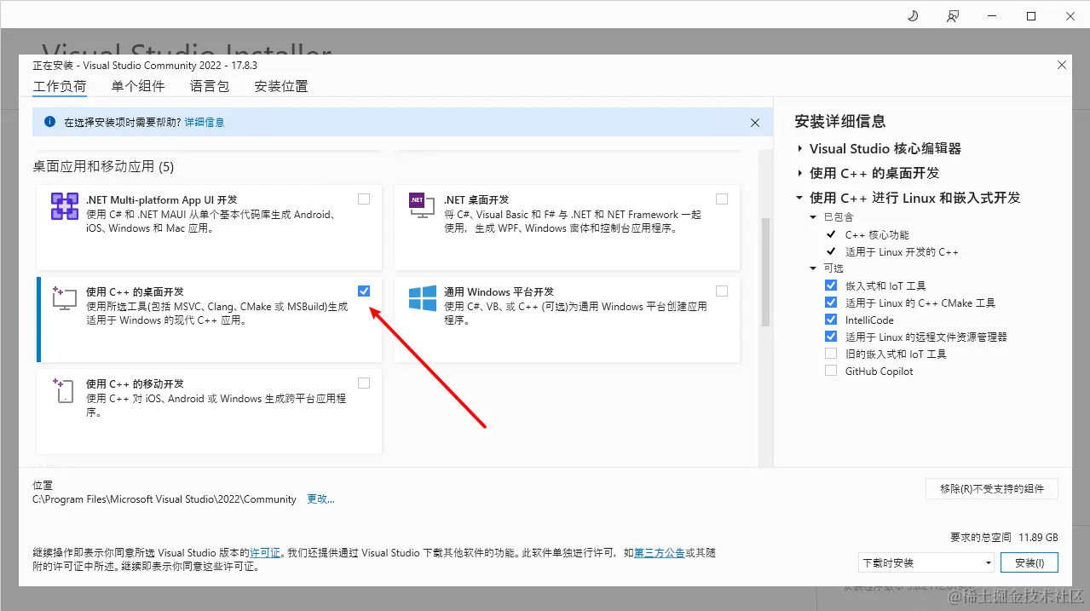This screenshot has height=611, width=1090.
Task: Collapse the 已包含 subsection
Action: coord(814,217)
